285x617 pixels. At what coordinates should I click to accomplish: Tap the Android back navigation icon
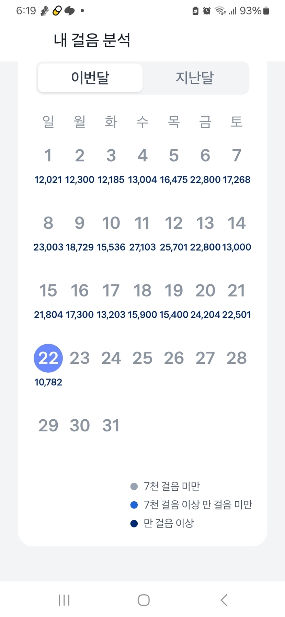pyautogui.click(x=224, y=600)
